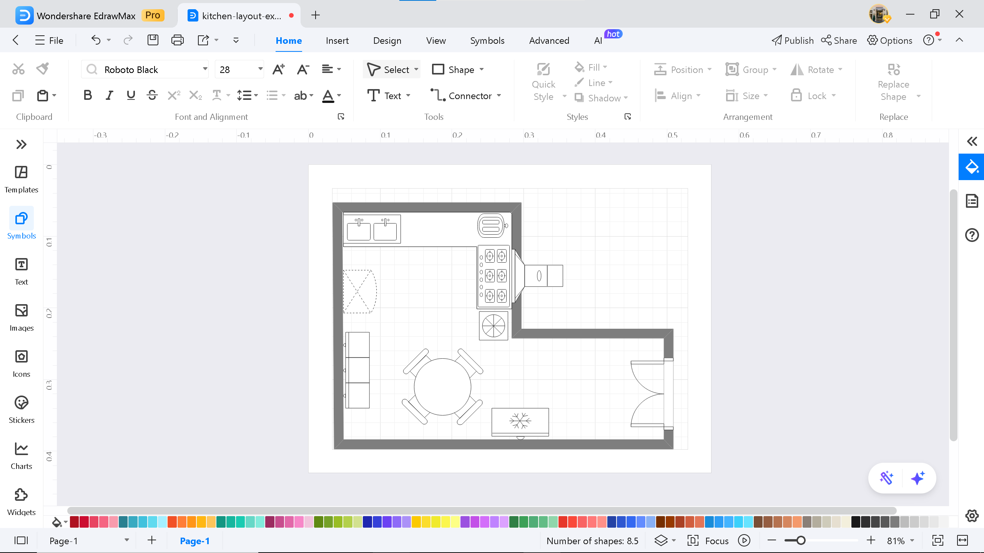Open the Icons sidebar panel

point(21,363)
